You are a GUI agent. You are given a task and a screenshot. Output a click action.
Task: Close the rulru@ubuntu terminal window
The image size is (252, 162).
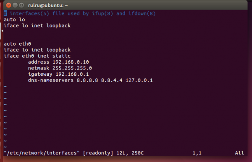8,5
